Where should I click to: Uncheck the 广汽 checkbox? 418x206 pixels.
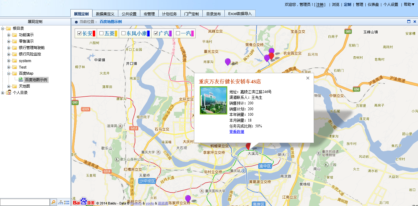tap(156, 33)
